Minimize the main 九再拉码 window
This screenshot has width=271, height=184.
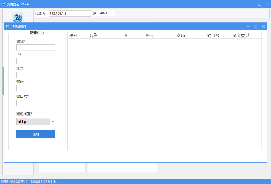coord(252,4)
